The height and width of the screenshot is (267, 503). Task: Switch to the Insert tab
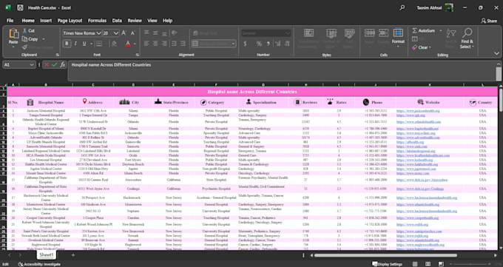tap(46, 21)
